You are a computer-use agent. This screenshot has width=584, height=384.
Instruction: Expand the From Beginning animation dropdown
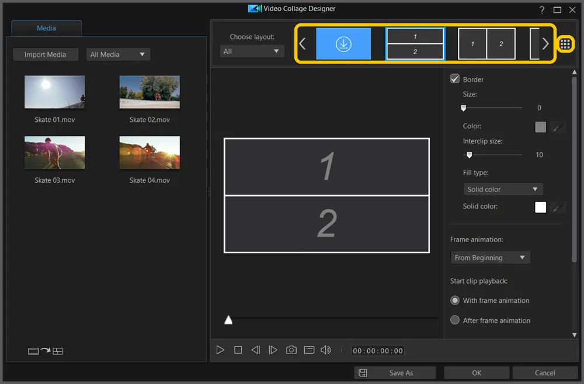(490, 257)
